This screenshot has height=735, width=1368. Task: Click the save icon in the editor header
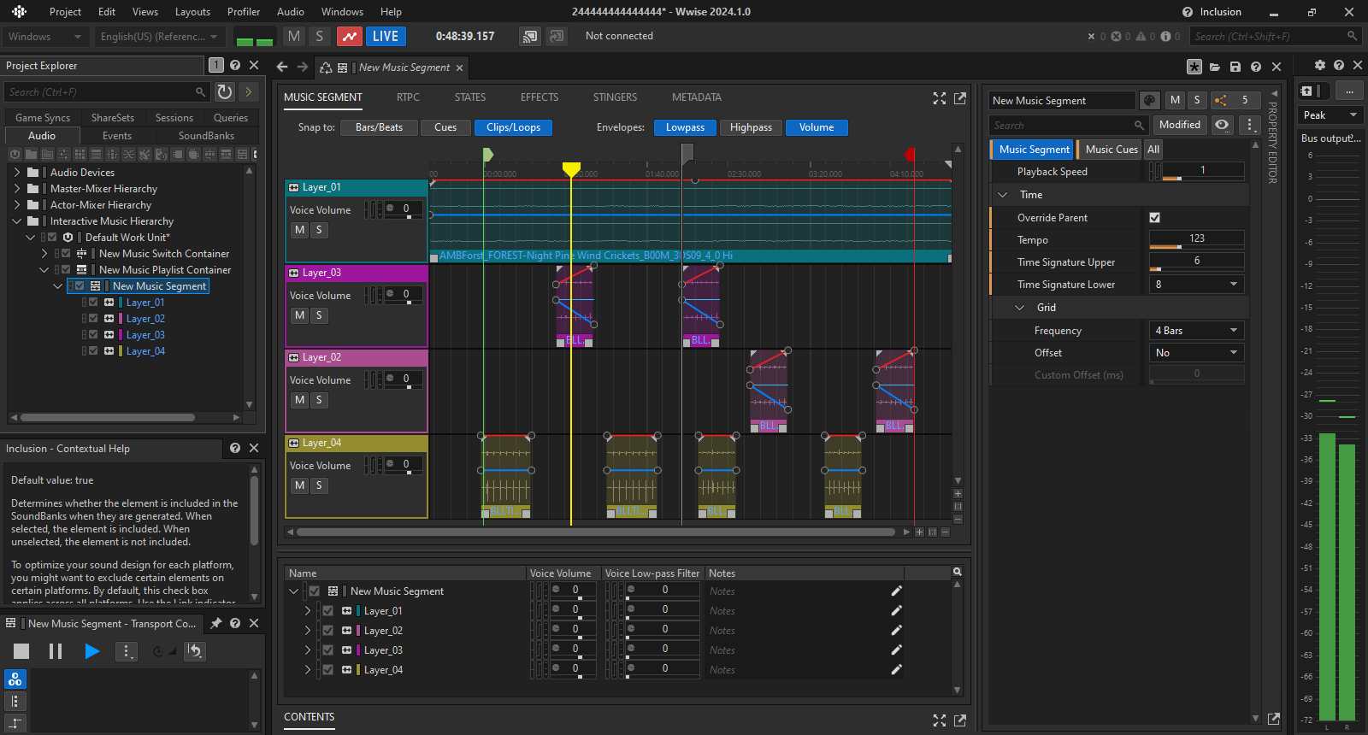click(x=1235, y=67)
